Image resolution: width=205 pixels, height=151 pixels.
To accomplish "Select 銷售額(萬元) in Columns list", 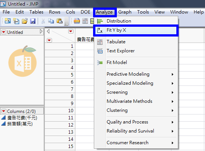I will [x=20, y=124].
